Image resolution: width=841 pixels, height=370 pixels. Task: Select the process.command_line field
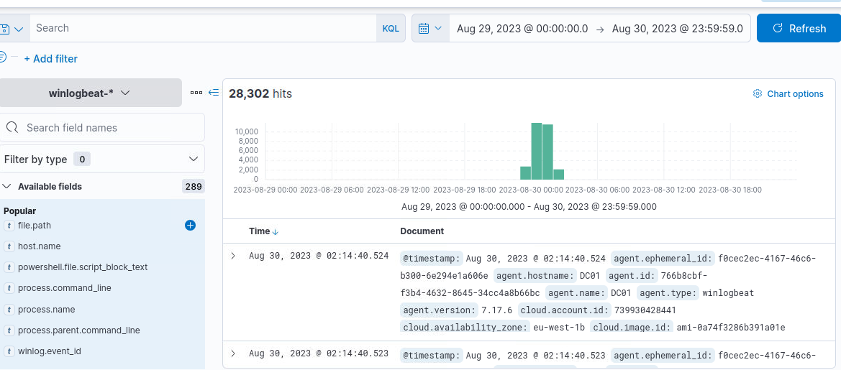coord(65,288)
